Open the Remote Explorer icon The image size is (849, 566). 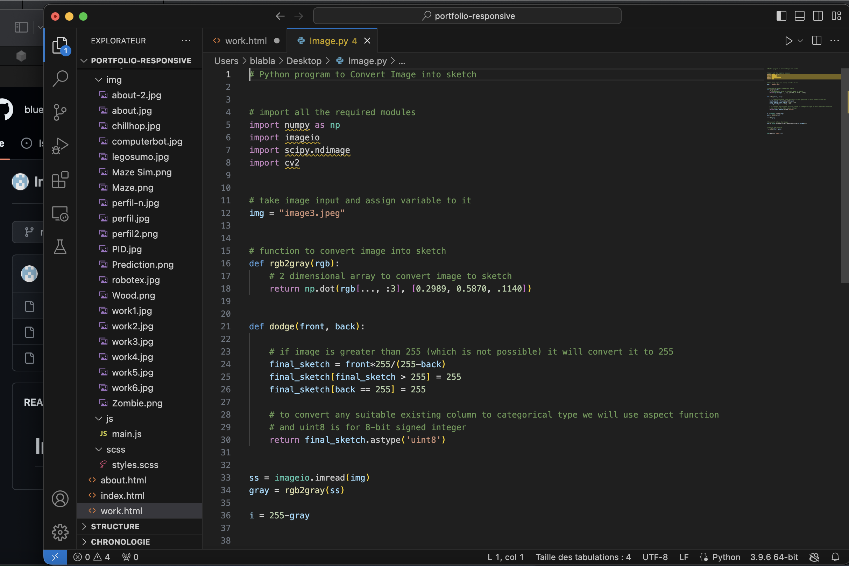click(60, 213)
